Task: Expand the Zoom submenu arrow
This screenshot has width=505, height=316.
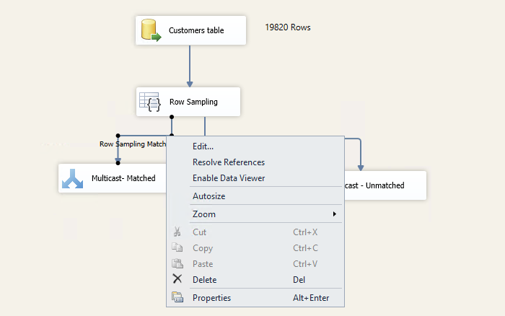Action: click(334, 214)
